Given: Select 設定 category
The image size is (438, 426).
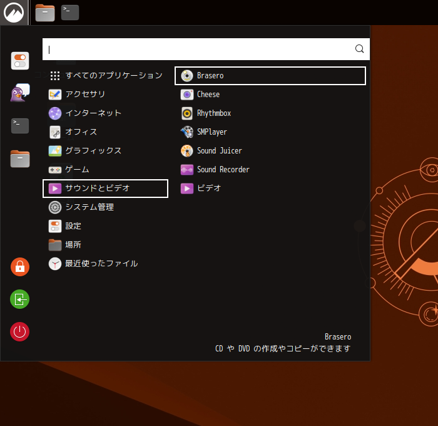Looking at the screenshot, I should point(105,226).
